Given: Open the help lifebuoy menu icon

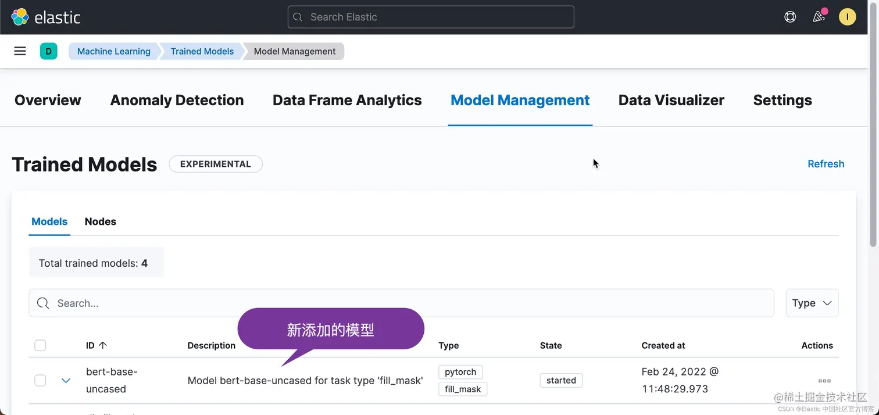Looking at the screenshot, I should pyautogui.click(x=790, y=17).
